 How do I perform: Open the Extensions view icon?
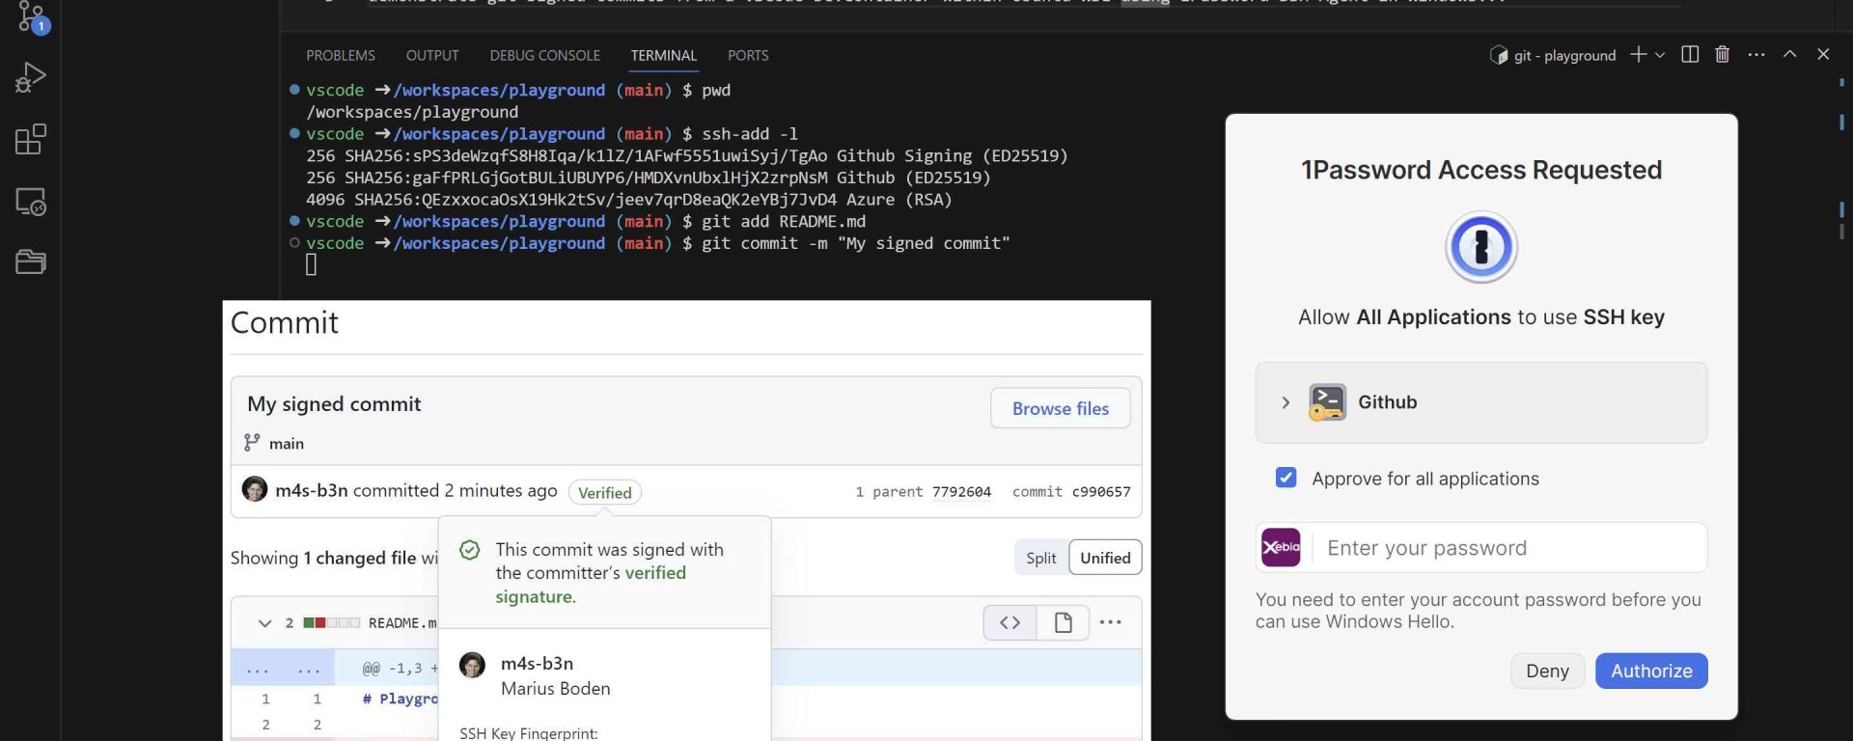tap(31, 140)
